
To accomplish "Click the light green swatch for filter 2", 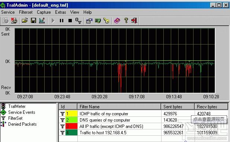I will [71, 120].
